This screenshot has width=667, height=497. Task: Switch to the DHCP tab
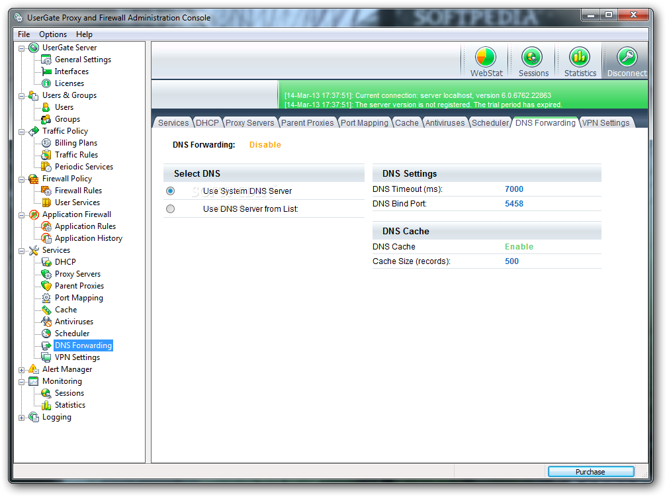(x=207, y=123)
